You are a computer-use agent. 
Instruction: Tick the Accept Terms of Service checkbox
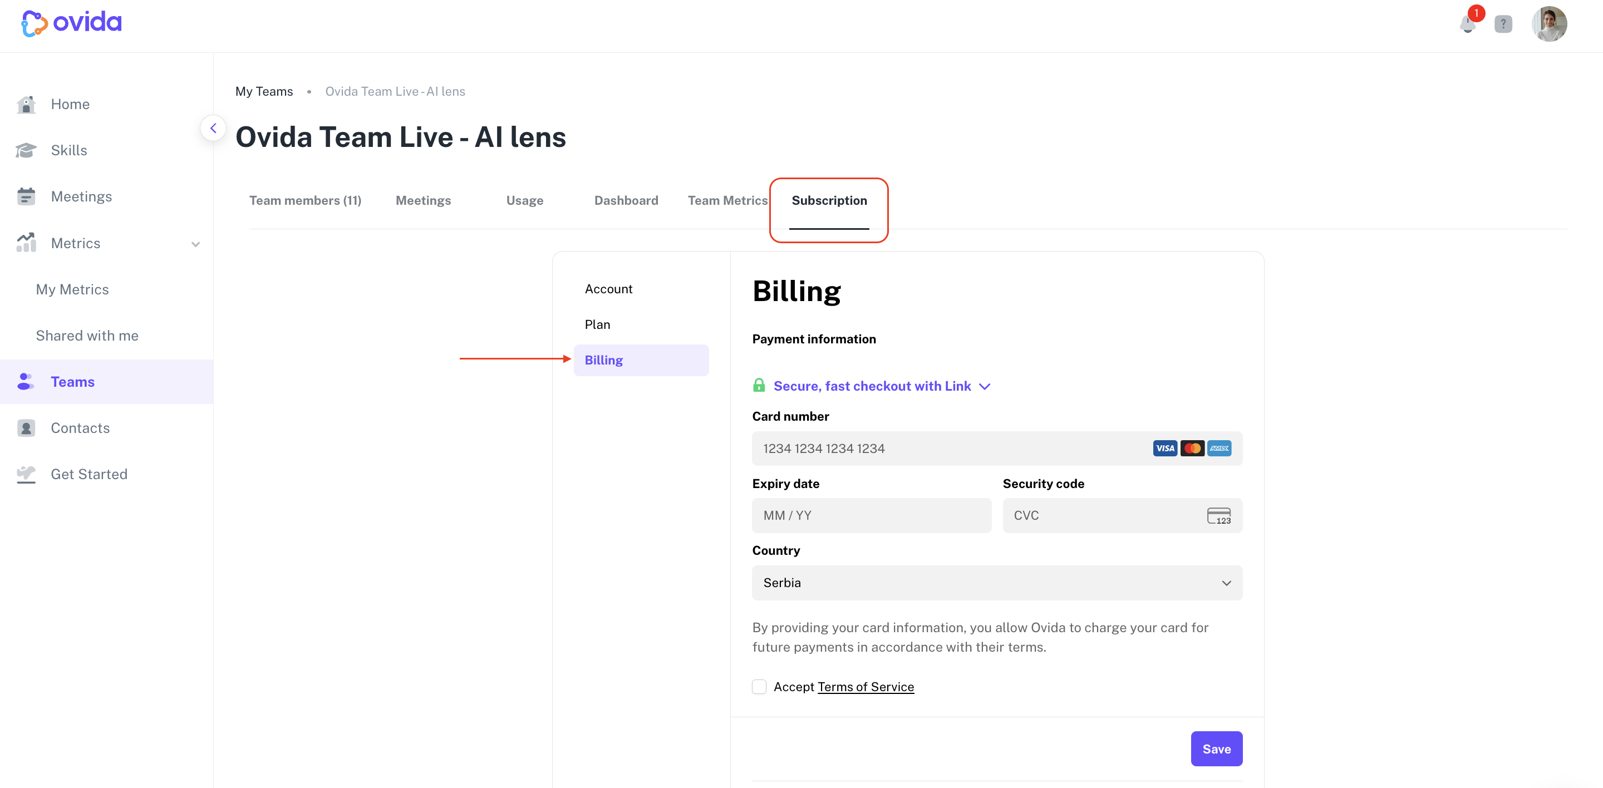[x=759, y=687]
